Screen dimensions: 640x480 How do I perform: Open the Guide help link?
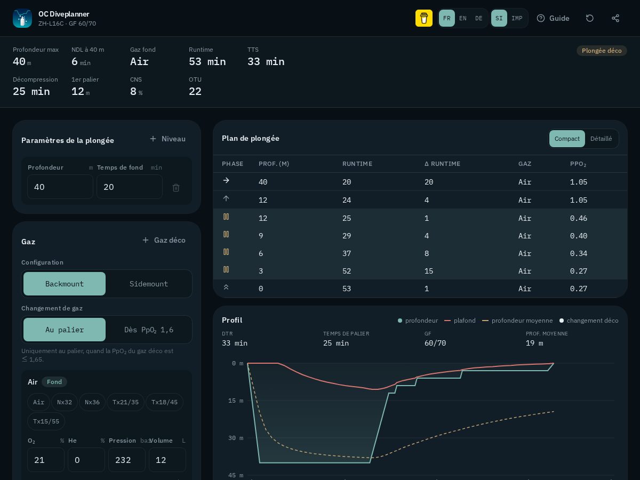553,18
